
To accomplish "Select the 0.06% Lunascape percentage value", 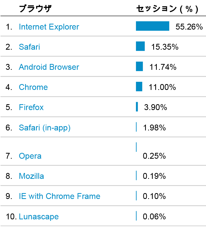I will pyautogui.click(x=154, y=217).
